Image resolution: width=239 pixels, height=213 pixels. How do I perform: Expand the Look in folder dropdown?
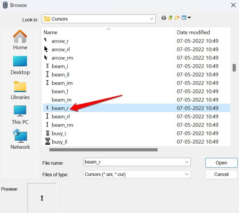(x=151, y=19)
